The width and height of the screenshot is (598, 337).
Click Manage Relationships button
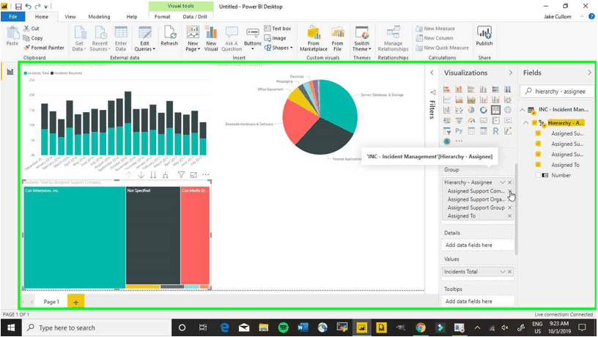click(x=394, y=39)
